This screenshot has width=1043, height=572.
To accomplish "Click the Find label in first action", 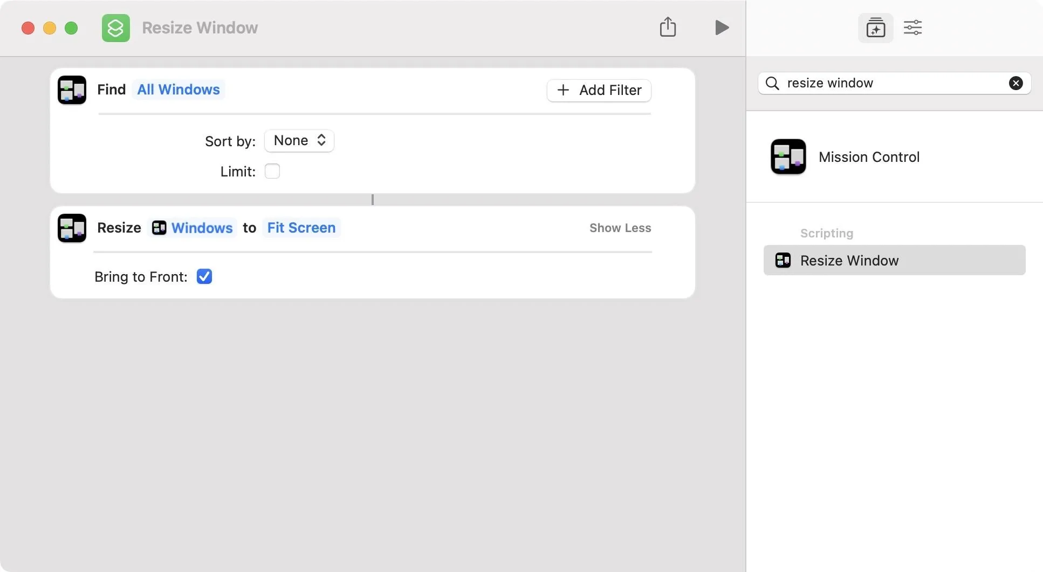I will tap(112, 90).
